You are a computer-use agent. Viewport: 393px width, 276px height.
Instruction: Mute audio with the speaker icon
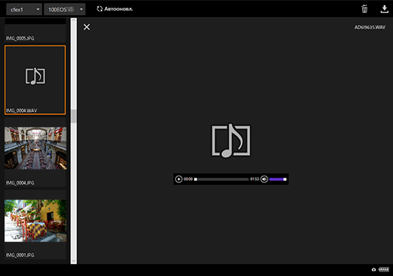click(264, 179)
